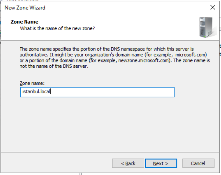Click Next to continue the wizard
The height and width of the screenshot is (175, 221).
pos(161,163)
